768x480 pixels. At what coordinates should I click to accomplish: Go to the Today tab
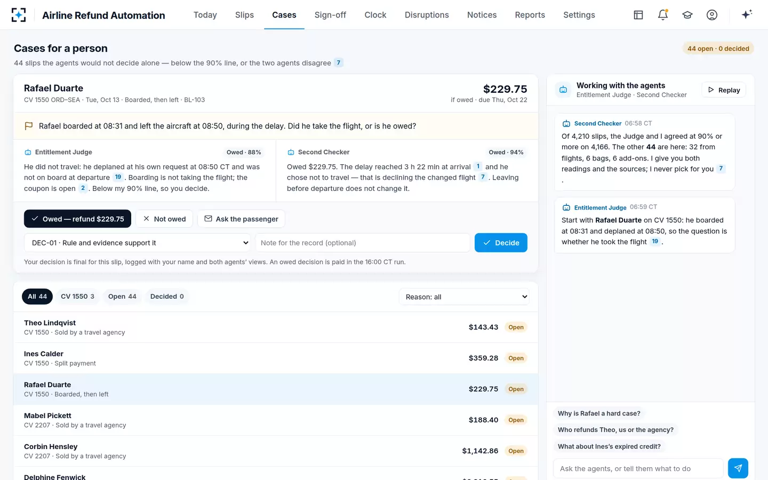[x=205, y=15]
